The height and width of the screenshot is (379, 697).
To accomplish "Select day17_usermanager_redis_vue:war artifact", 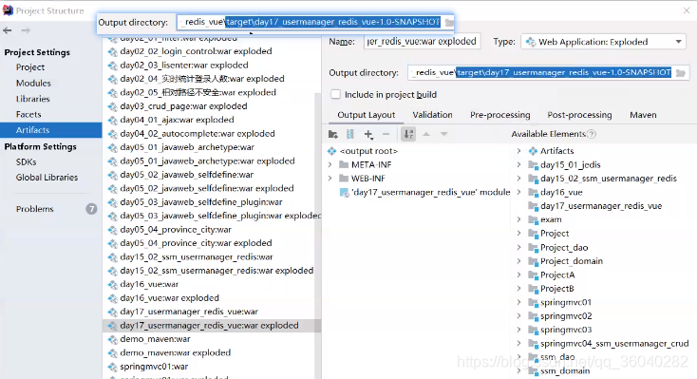I will [189, 312].
